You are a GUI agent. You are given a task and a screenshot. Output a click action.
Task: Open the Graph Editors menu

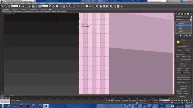[x=51, y=3]
